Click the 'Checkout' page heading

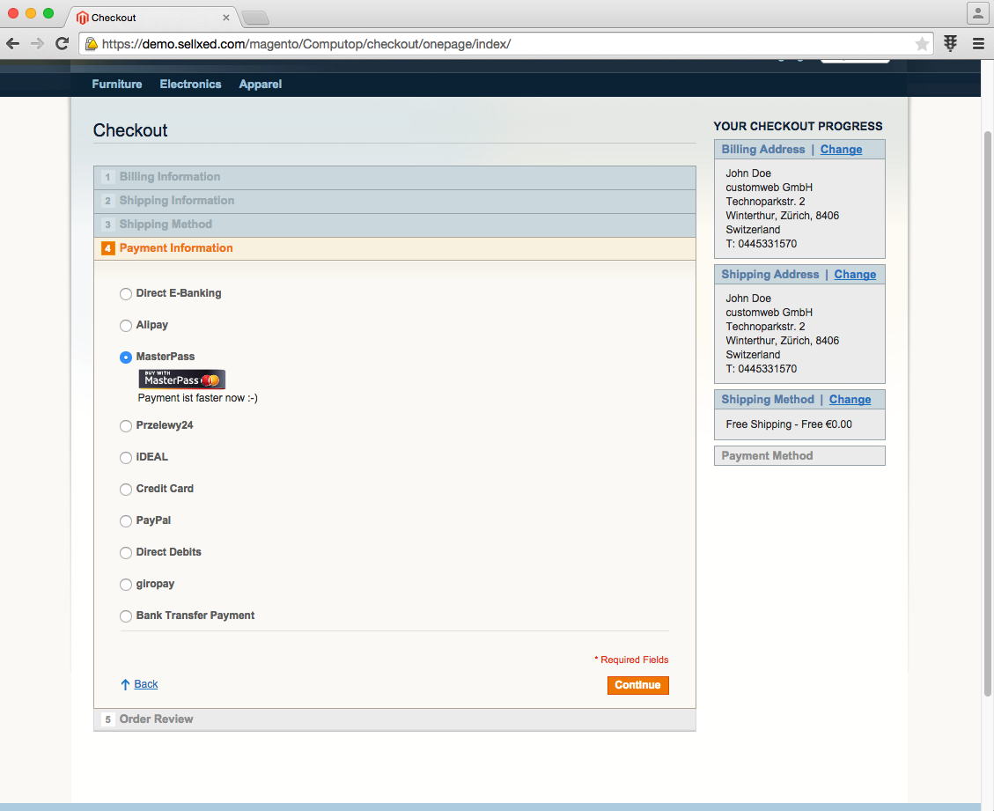[x=130, y=130]
